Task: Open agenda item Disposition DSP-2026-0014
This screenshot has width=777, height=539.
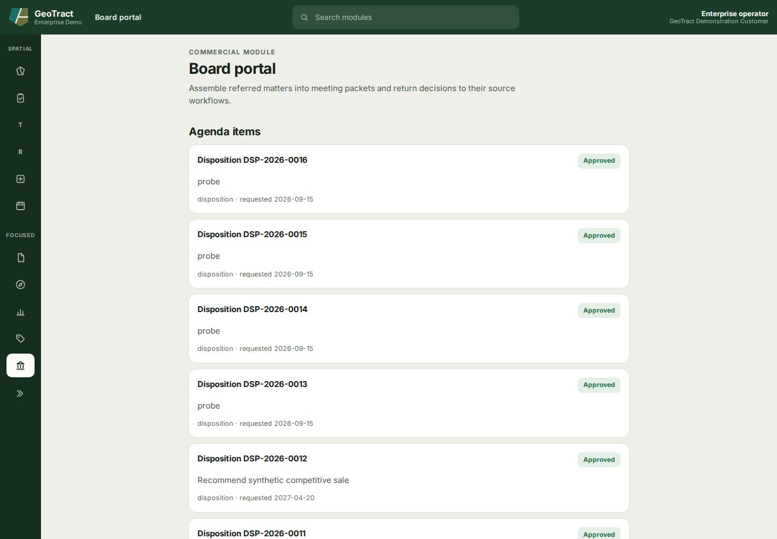Action: coord(409,328)
